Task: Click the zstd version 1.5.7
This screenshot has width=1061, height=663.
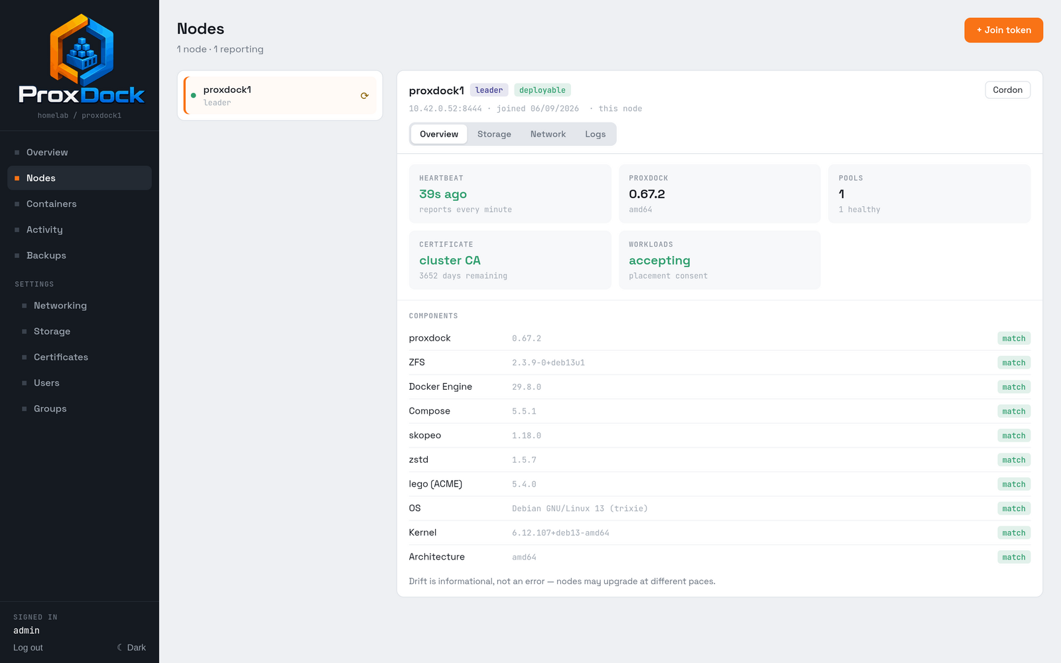Action: (x=524, y=460)
